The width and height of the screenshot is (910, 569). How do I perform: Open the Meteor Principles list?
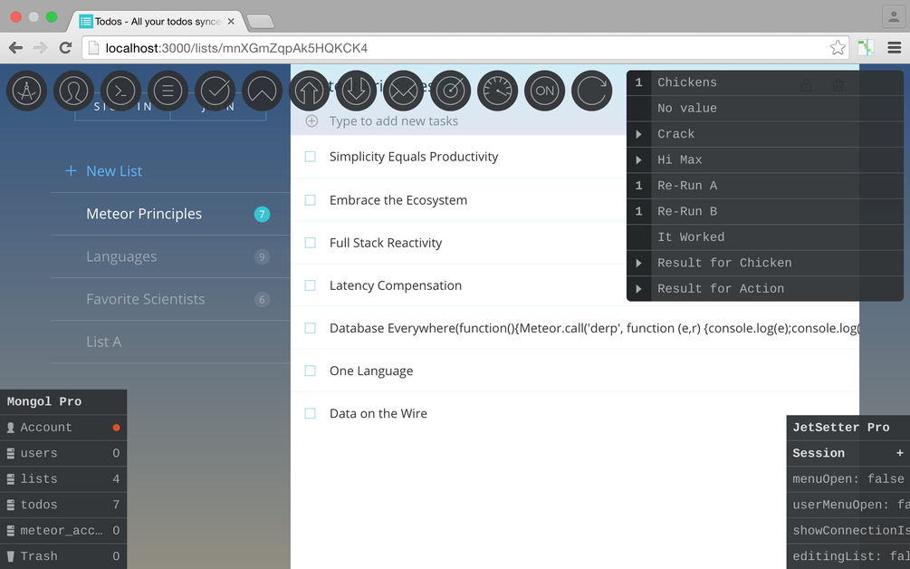pos(170,214)
